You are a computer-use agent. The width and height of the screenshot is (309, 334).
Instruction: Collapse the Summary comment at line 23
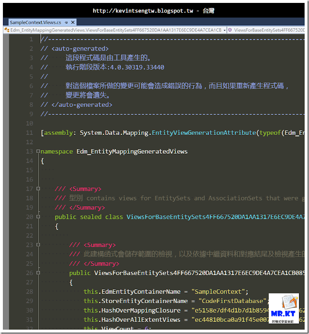pyautogui.click(x=38, y=245)
